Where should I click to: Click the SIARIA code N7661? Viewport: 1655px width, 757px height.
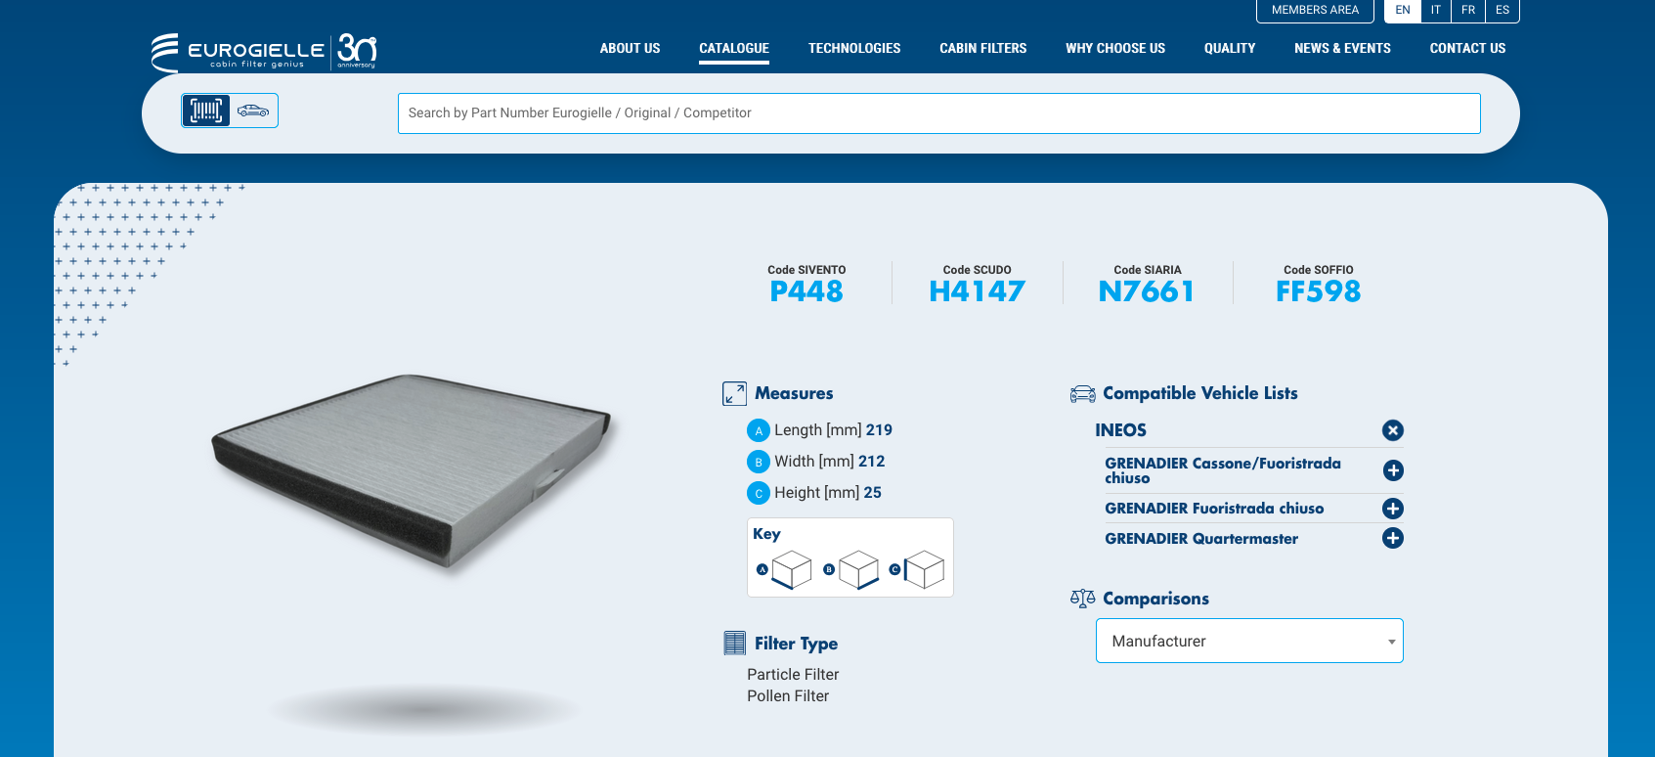1147,291
